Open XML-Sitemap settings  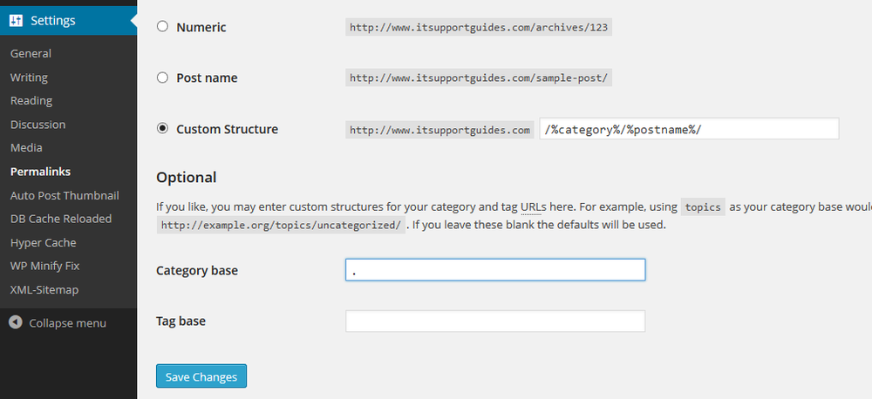44,289
